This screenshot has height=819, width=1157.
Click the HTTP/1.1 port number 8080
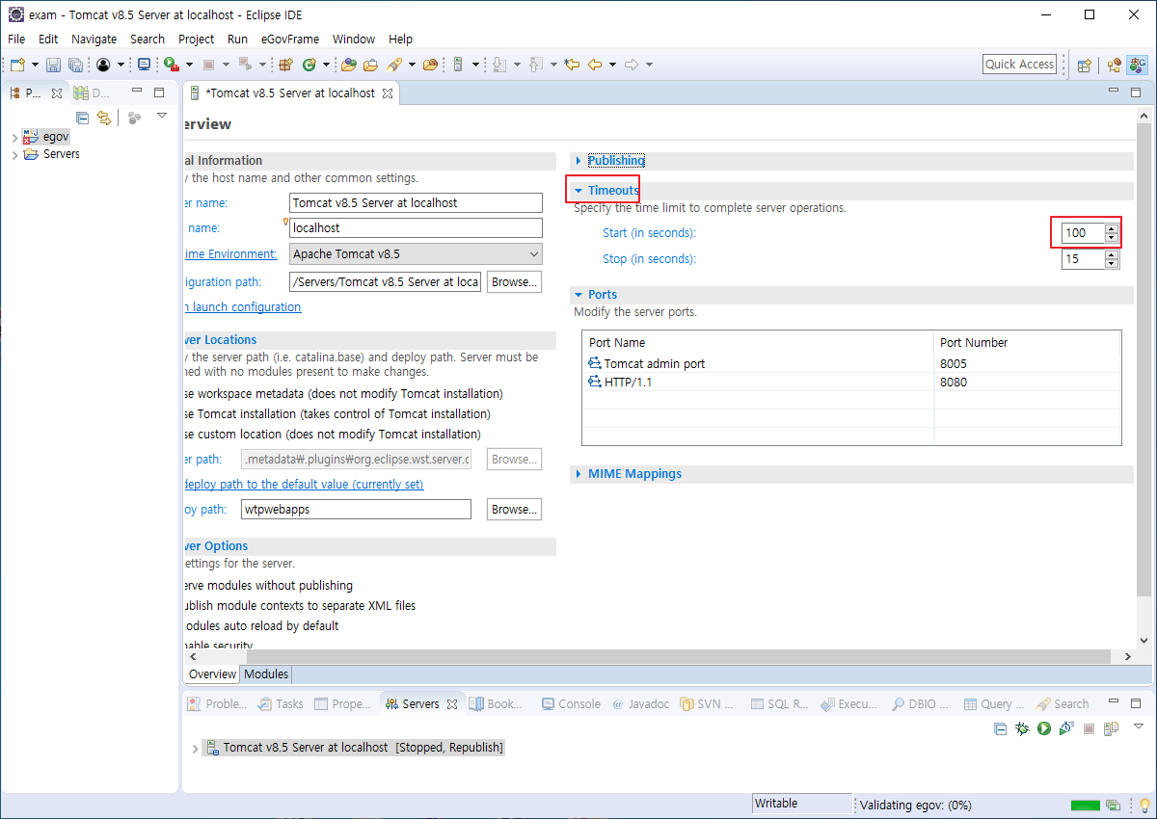[x=954, y=383]
